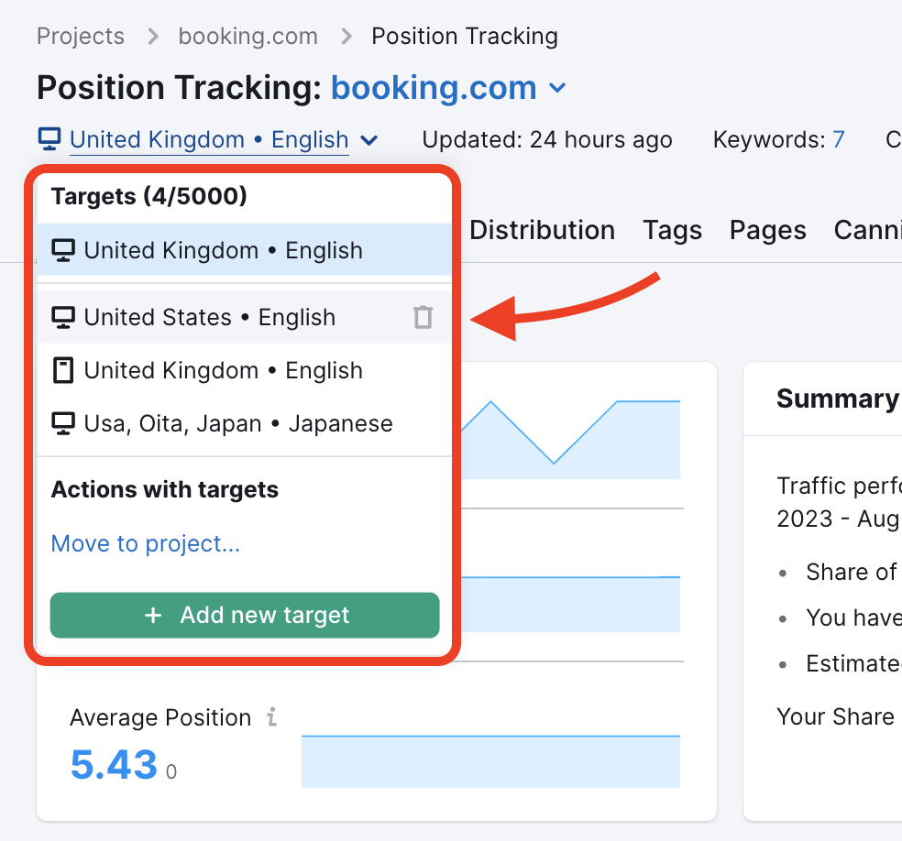Pick the Usa, Oita, Japan Japanese target
This screenshot has width=902, height=841.
245,423
